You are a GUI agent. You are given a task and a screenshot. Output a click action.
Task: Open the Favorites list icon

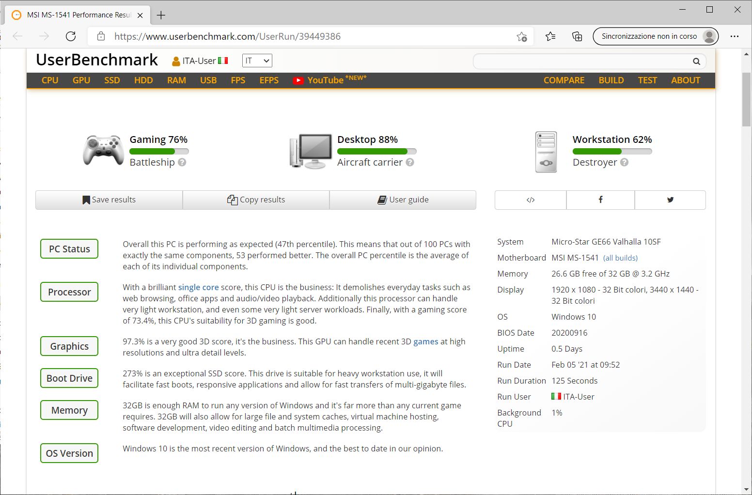[x=550, y=36]
